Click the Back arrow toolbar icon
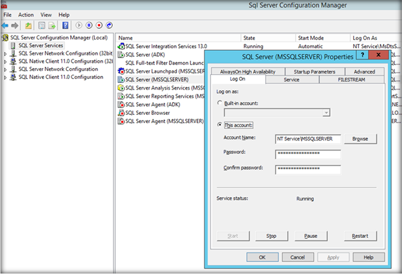The image size is (402, 274). click(x=5, y=25)
